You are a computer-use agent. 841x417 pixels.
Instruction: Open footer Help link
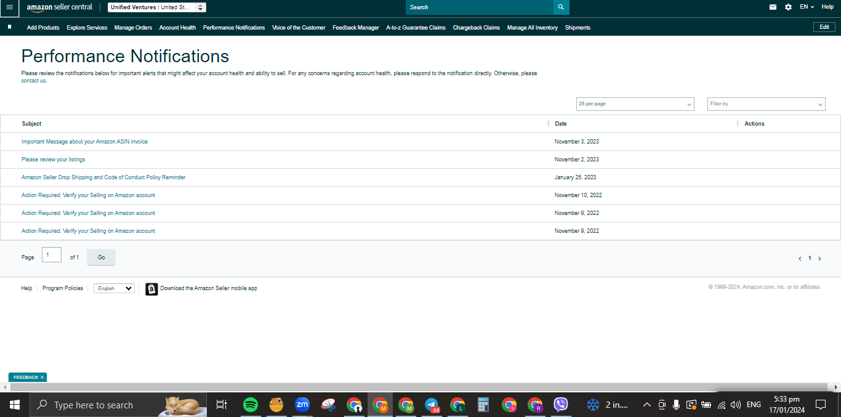(26, 288)
